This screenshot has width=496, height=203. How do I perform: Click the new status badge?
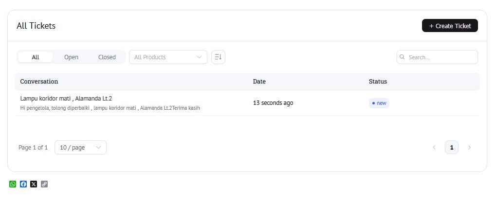coord(379,103)
